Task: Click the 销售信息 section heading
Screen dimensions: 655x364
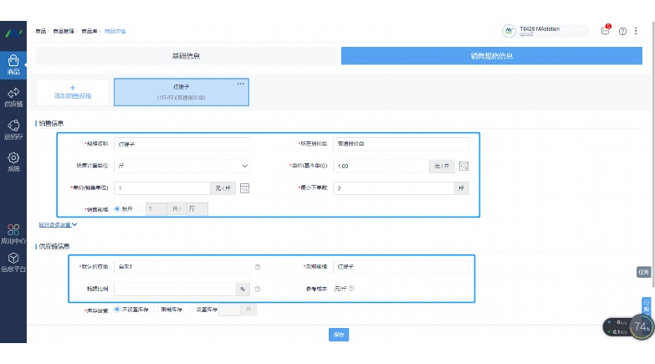Action: pyautogui.click(x=51, y=123)
